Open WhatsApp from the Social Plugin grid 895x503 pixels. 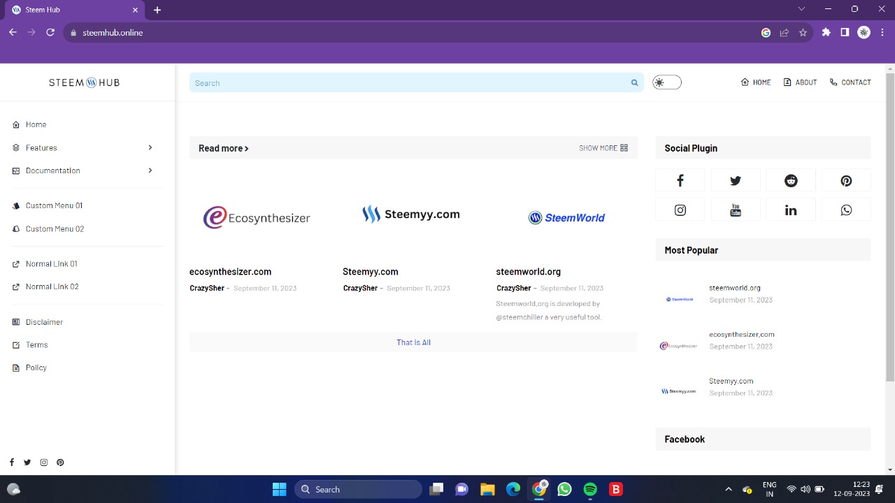(x=846, y=210)
